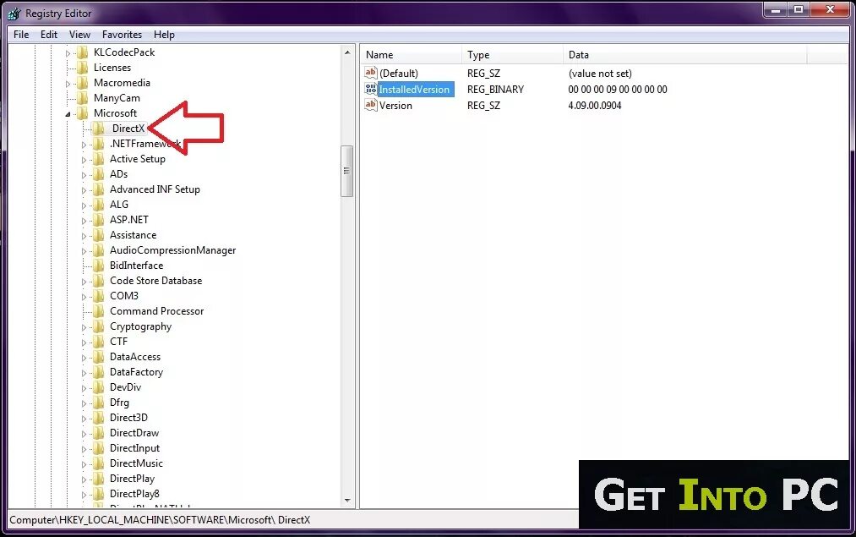This screenshot has height=537, width=856.
Task: Click the 4.09.00.0904 data value
Action: (x=595, y=106)
